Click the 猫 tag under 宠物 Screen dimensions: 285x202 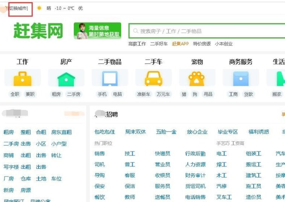[184, 94]
